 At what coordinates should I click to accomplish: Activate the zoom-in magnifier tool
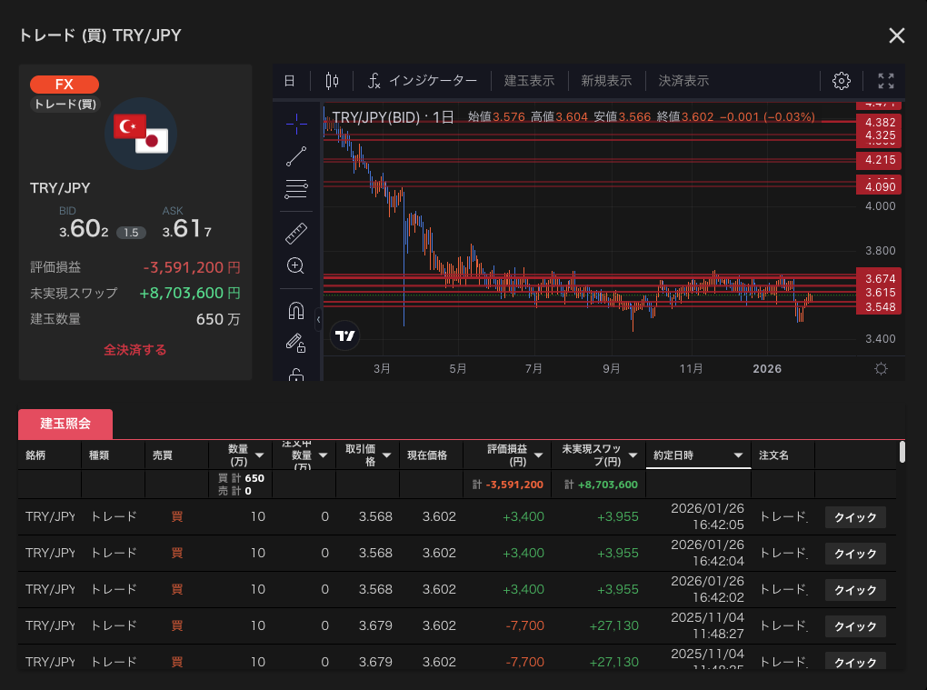point(295,266)
